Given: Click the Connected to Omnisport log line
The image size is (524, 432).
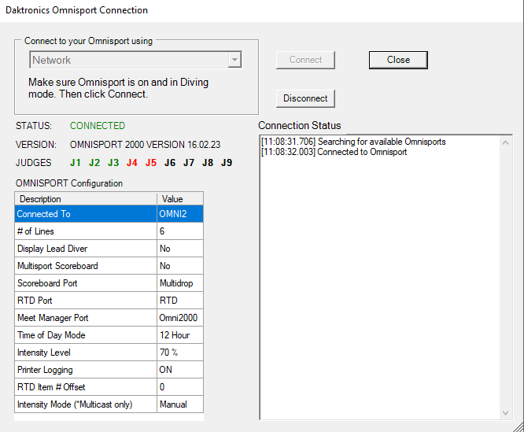Looking at the screenshot, I should [x=334, y=152].
